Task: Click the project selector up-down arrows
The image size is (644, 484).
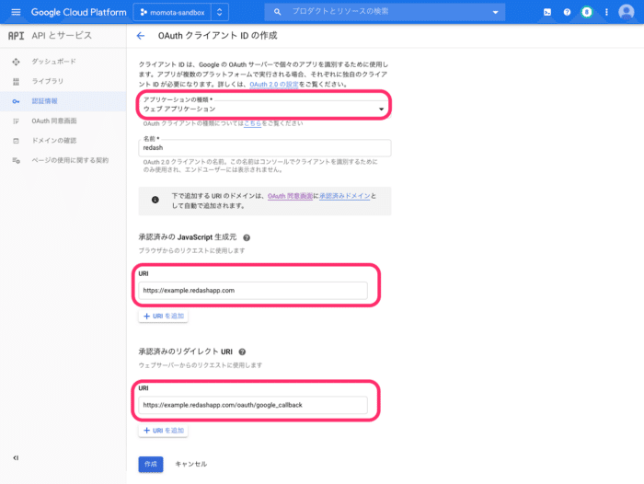Action: [x=220, y=12]
